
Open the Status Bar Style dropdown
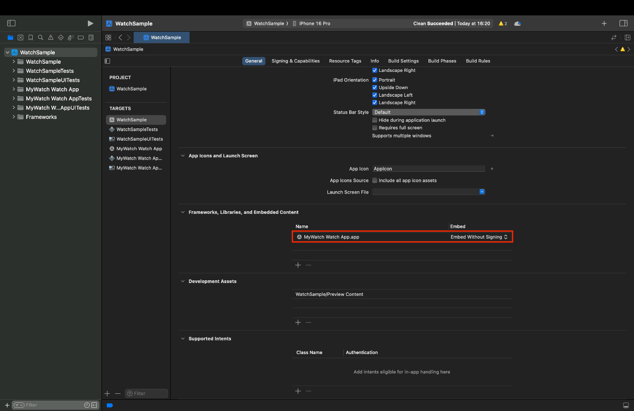tap(428, 112)
